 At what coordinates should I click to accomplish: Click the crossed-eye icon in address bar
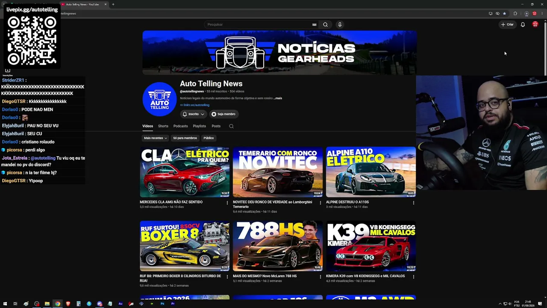tap(497, 13)
